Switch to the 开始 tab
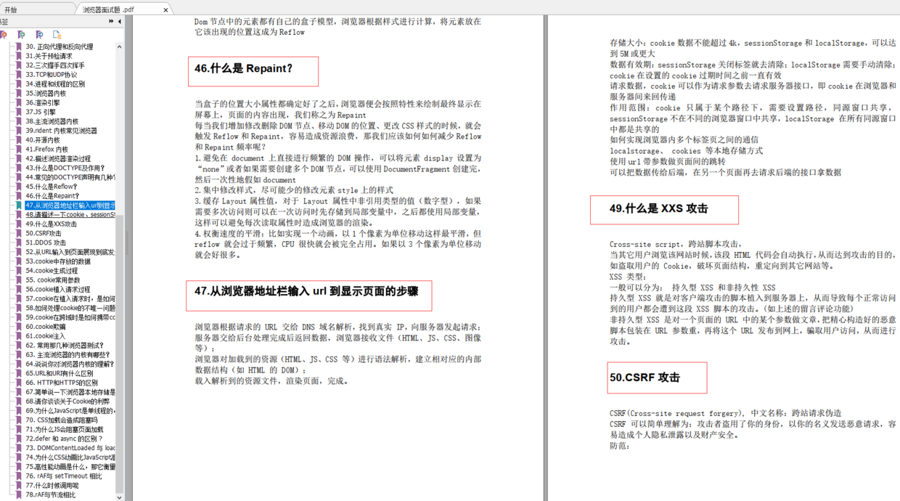This screenshot has height=501, width=900. click(36, 9)
